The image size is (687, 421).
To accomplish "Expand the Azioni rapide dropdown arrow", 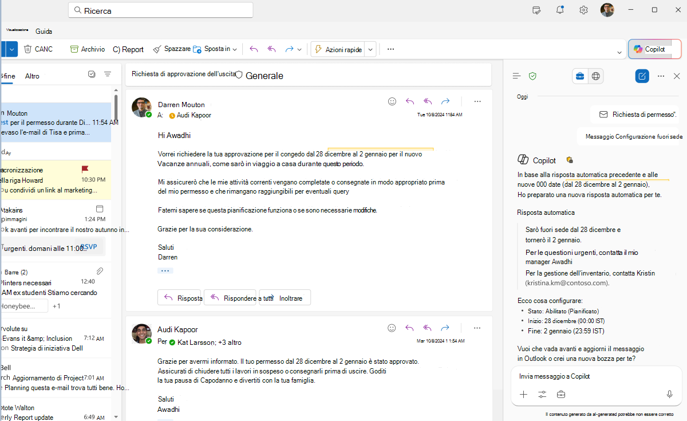I will tap(370, 50).
